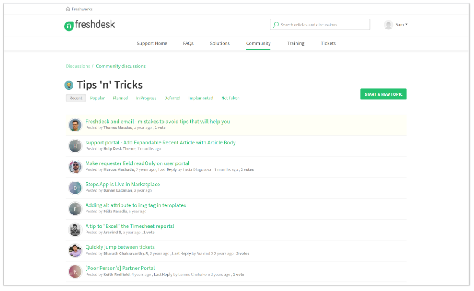Show Not Taken topics
The image size is (474, 291).
[x=230, y=98]
